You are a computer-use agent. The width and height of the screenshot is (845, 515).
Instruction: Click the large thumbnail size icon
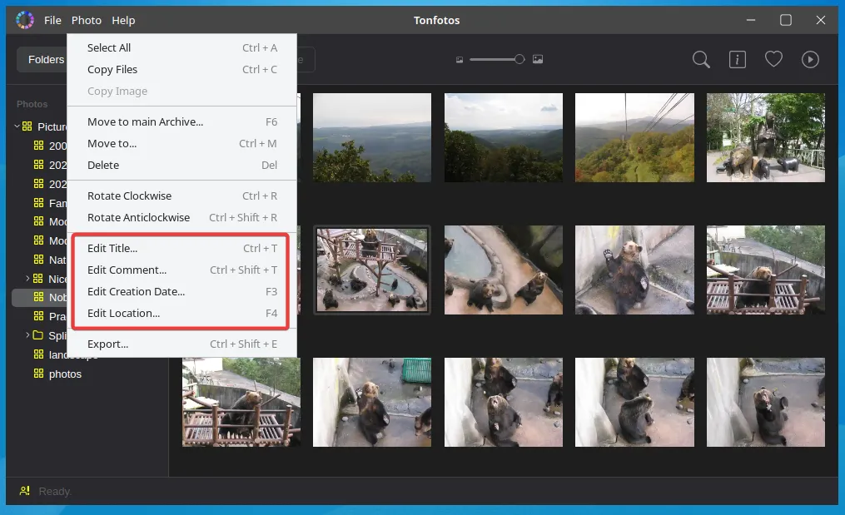(x=538, y=59)
